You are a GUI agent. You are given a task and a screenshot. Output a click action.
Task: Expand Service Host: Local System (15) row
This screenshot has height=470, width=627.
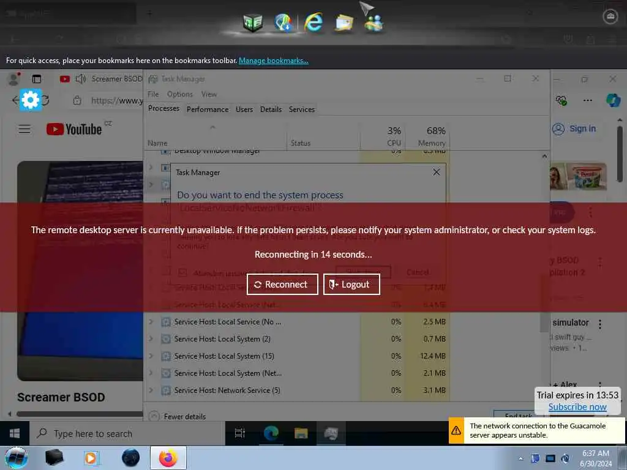tap(151, 356)
